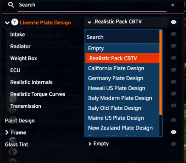Pick Italy Modern Plate Design

coord(122,98)
